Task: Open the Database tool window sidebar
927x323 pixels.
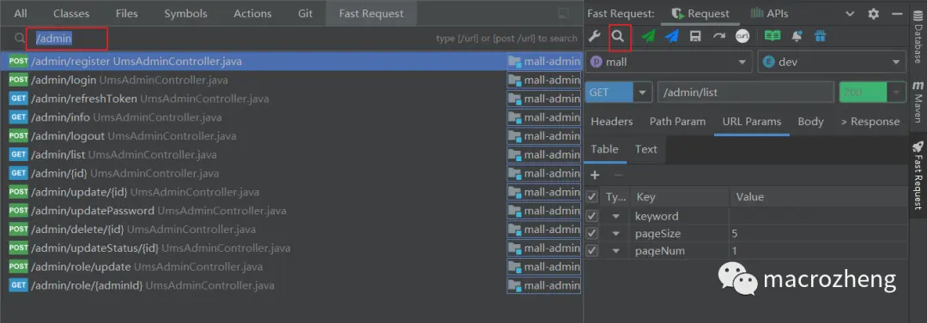Action: click(x=918, y=37)
